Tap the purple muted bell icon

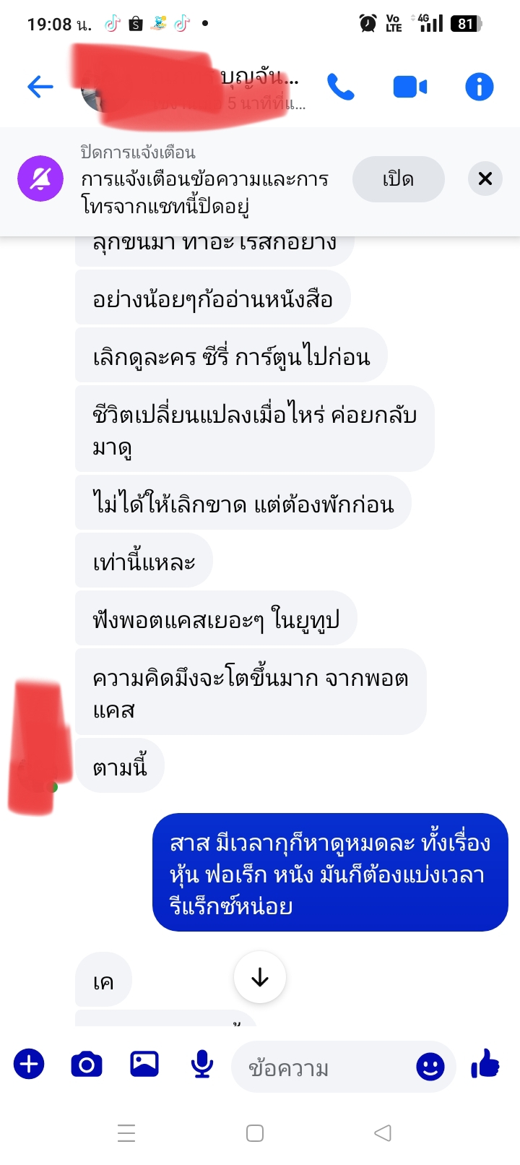tap(40, 179)
